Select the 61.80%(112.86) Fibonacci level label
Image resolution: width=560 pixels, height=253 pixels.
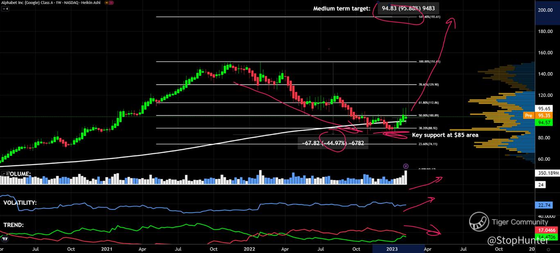point(428,103)
